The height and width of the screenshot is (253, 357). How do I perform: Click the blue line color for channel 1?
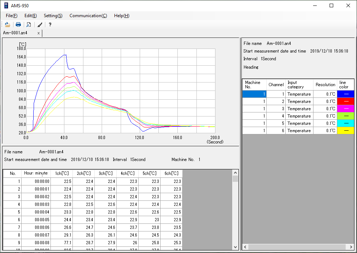point(345,94)
